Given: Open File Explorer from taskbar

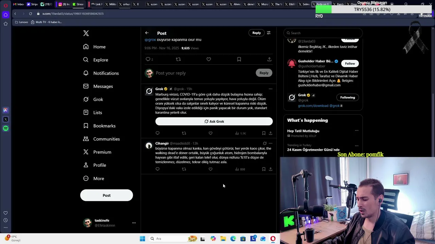Looking at the screenshot, I should pos(223,239).
